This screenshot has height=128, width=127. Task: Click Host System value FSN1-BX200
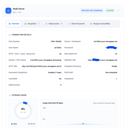tap(56, 42)
